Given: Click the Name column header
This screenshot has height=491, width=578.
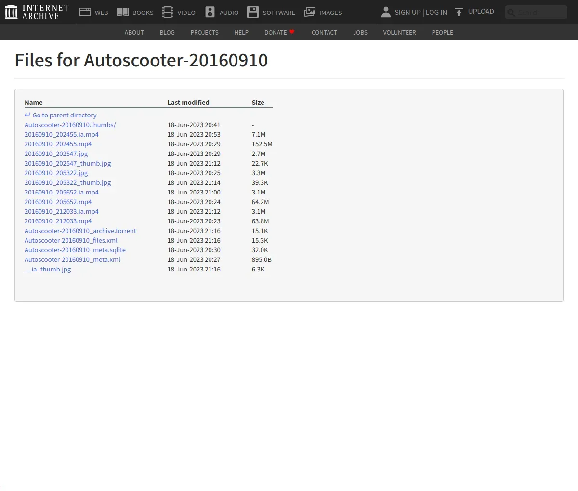Looking at the screenshot, I should click(34, 103).
